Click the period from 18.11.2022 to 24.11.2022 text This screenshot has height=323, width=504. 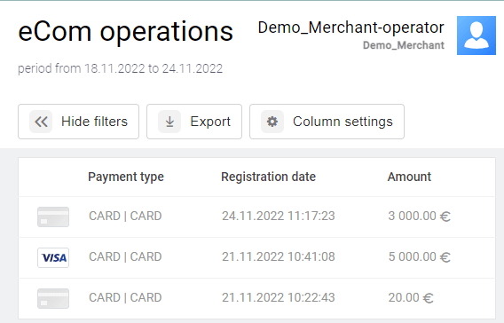click(120, 68)
